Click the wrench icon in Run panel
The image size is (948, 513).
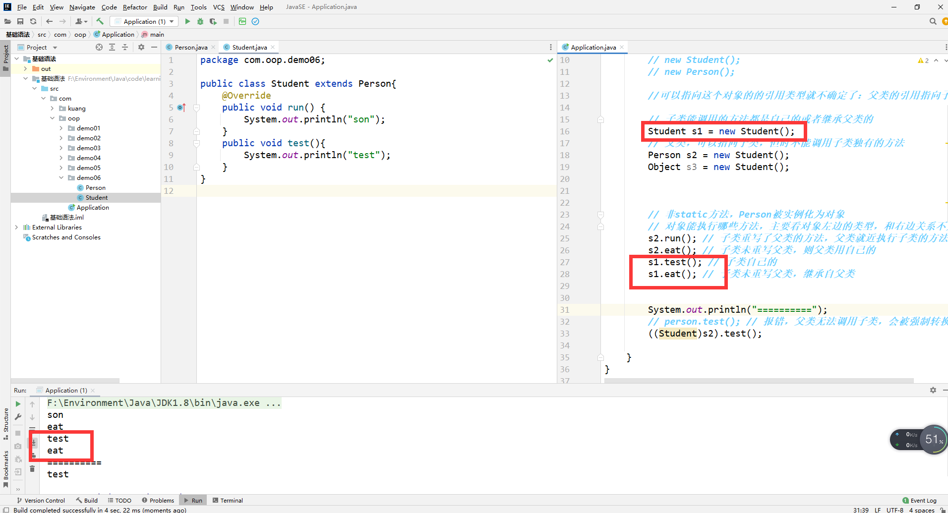[x=18, y=417]
